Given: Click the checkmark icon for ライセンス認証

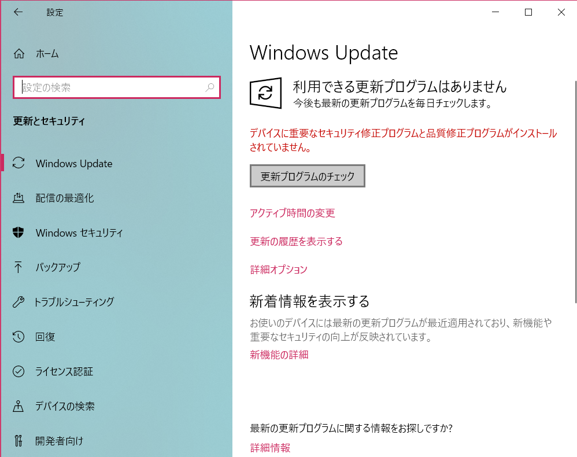Looking at the screenshot, I should (x=19, y=371).
